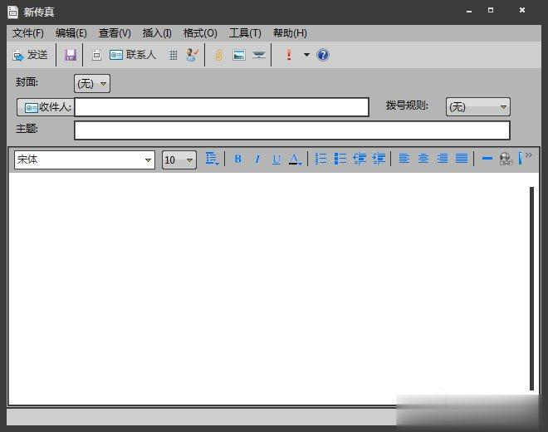548x432 pixels.
Task: Open the font size 10 dropdown
Action: [179, 160]
